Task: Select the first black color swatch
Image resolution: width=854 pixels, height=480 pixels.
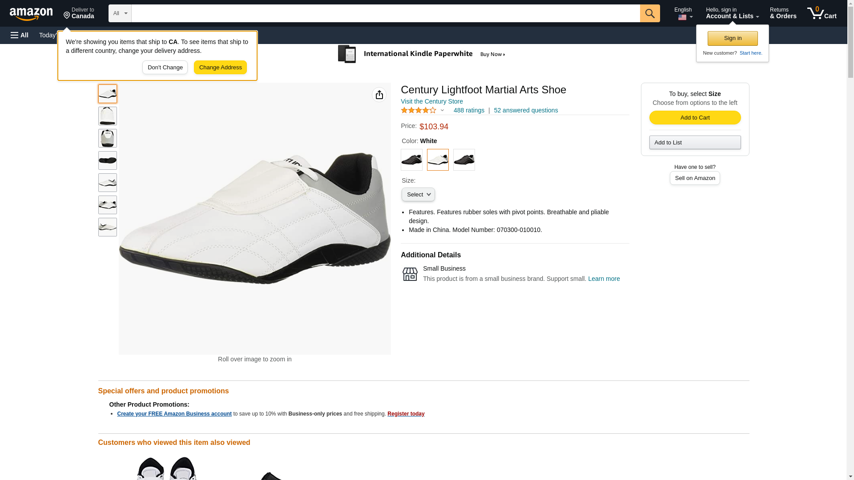Action: coord(411,160)
